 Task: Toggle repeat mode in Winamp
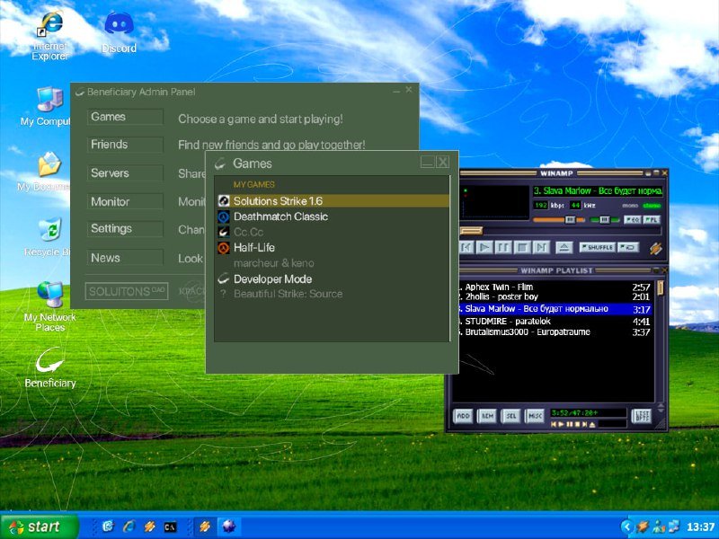point(628,248)
